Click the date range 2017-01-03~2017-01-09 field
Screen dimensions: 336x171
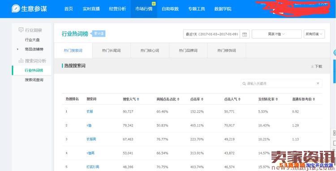point(211,34)
